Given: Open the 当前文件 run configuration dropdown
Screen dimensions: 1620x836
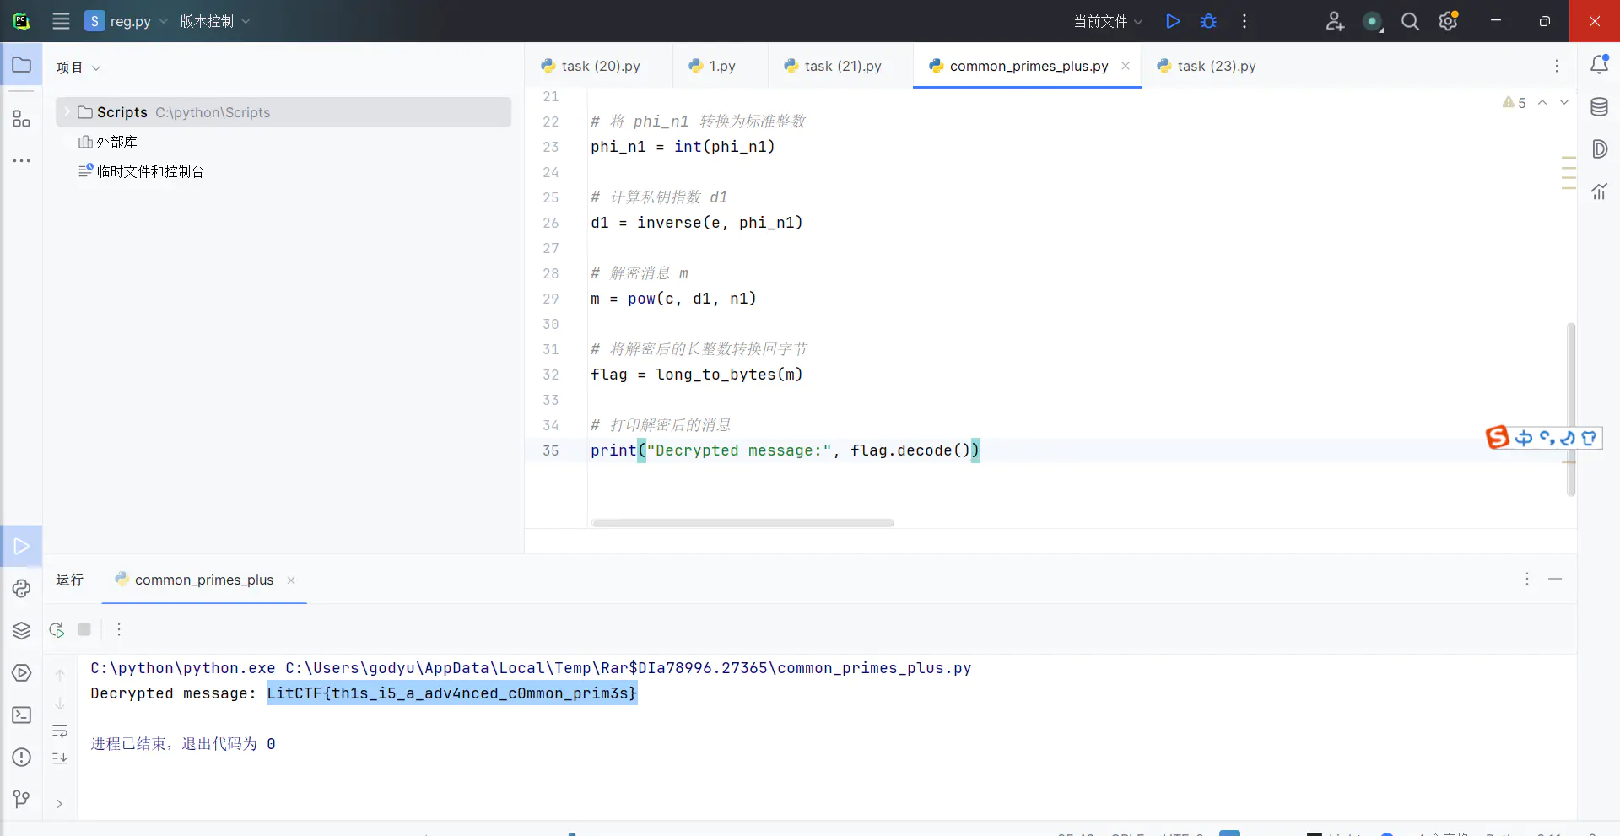Looking at the screenshot, I should pos(1108,21).
